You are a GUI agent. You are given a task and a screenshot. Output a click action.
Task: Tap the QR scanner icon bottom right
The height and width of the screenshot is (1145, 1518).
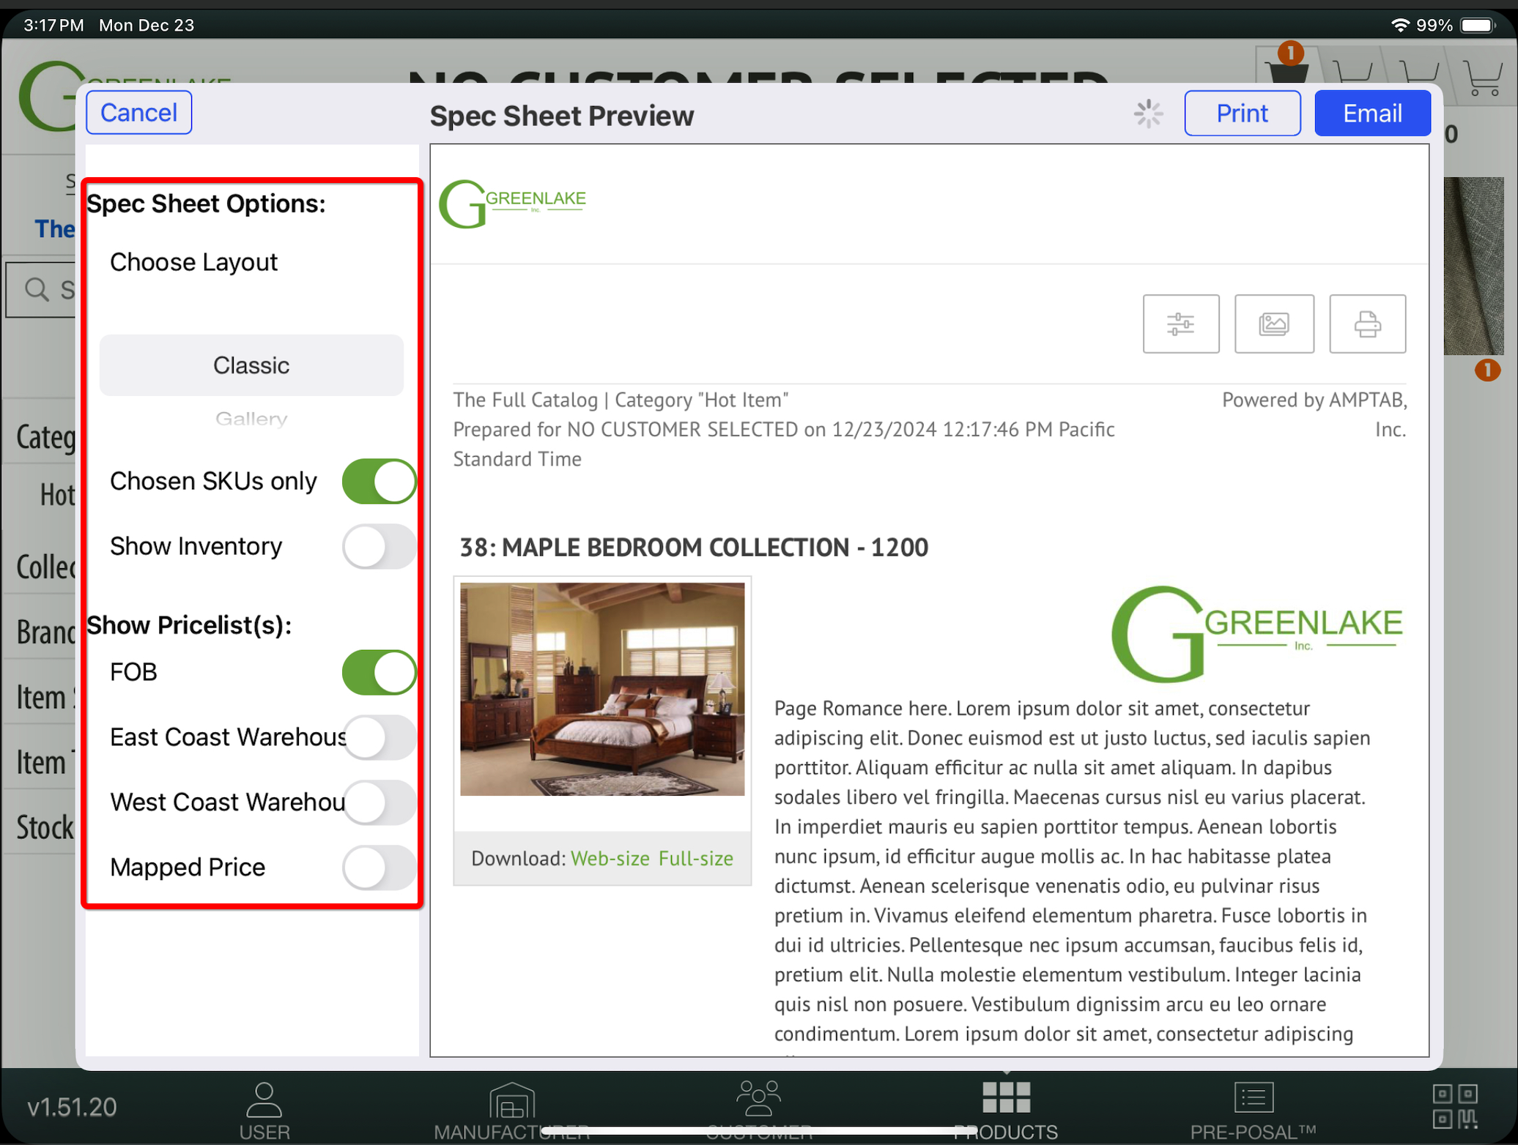pos(1454,1105)
